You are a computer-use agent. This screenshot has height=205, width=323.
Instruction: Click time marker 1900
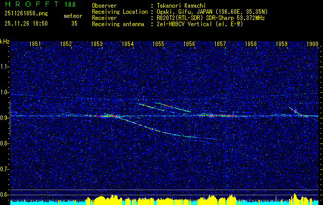tap(313, 44)
